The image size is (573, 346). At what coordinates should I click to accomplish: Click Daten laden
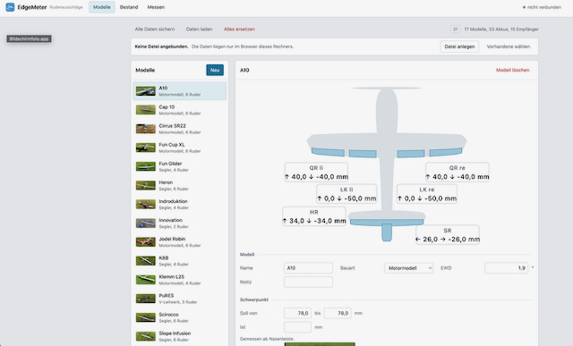199,30
